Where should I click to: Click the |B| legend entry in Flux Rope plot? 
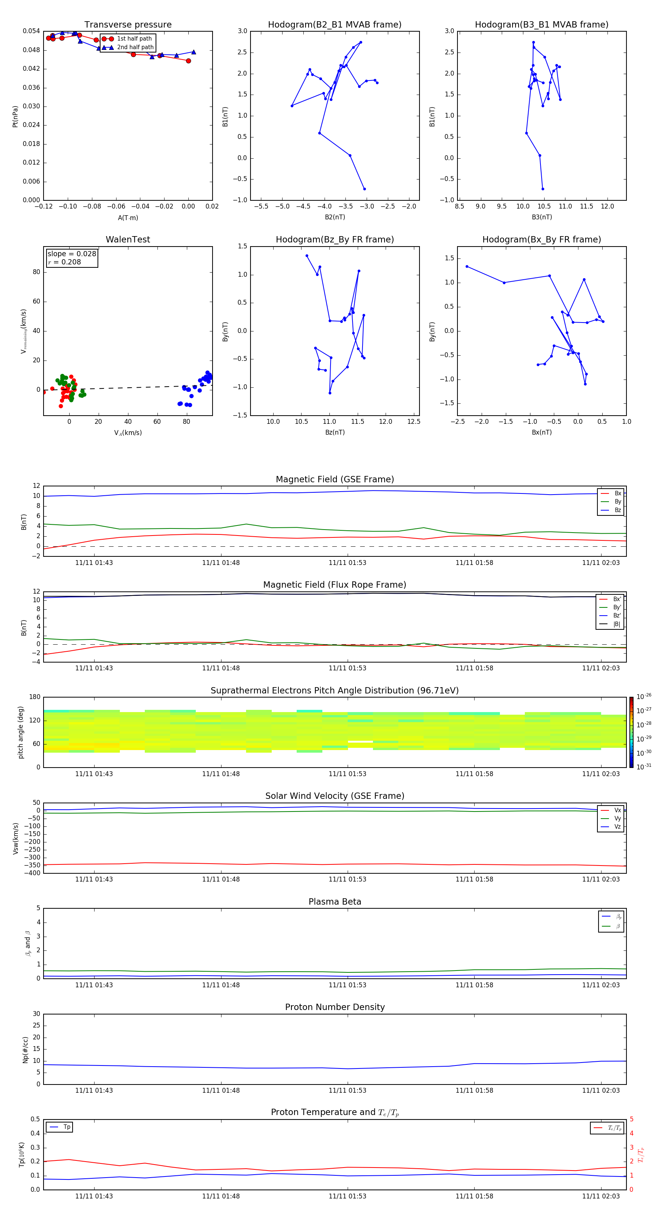point(610,624)
